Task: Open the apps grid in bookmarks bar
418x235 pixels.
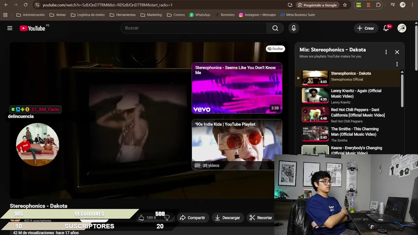Action: click(5, 15)
